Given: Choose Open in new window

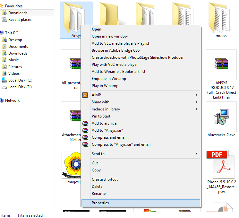Looking at the screenshot, I should [141, 36].
